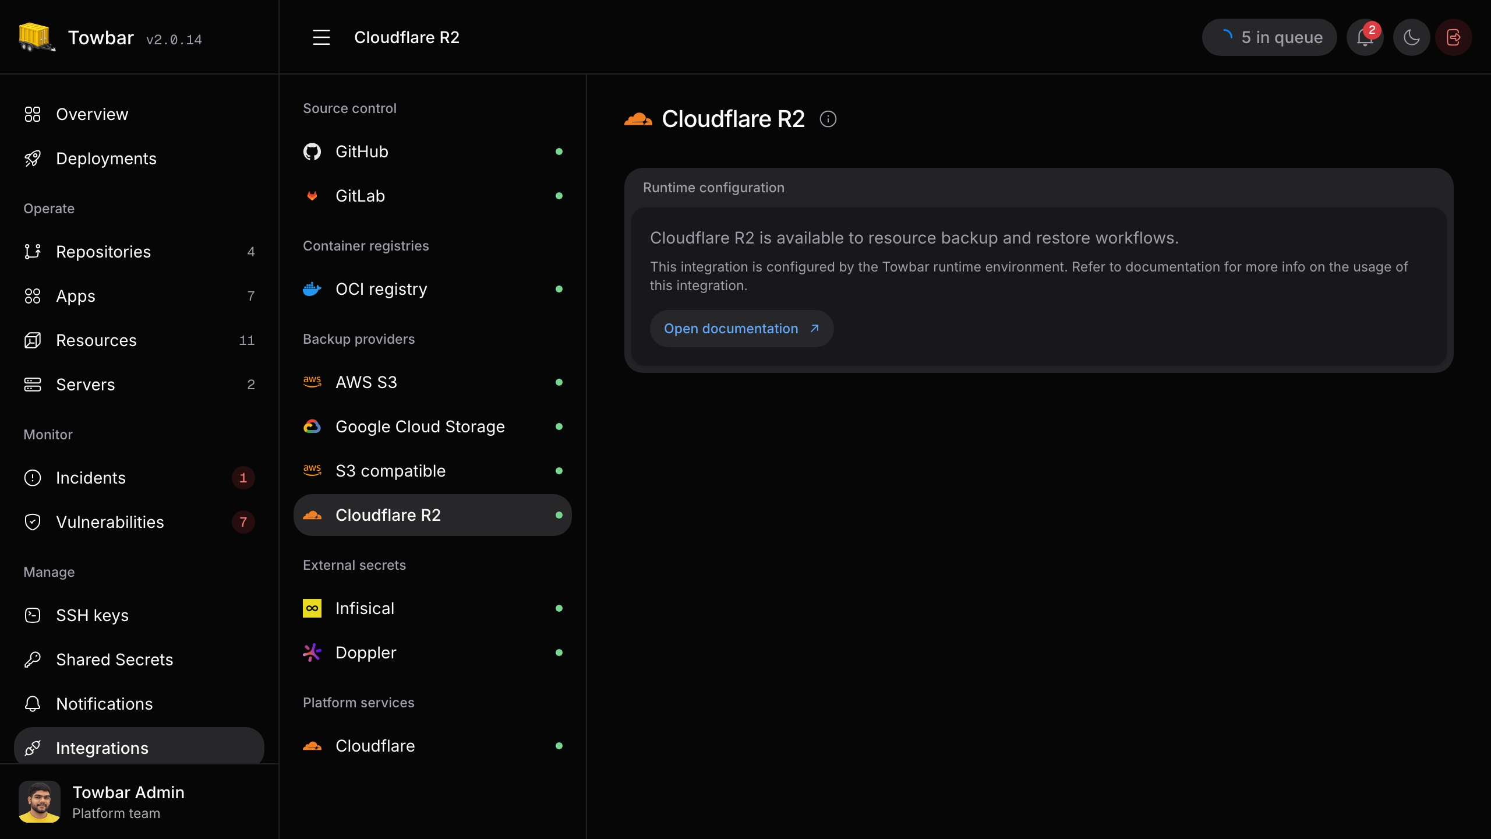This screenshot has height=839, width=1491.
Task: Select S3 compatible provider
Action: (432, 471)
